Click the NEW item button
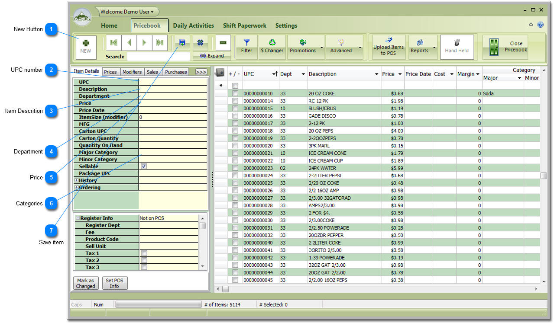The image size is (554, 323). pos(86,47)
